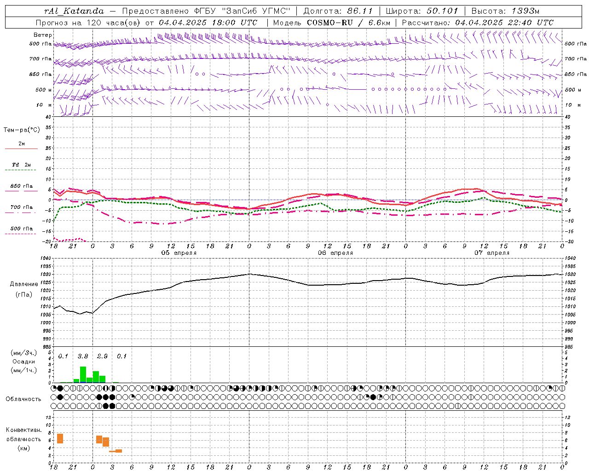This screenshot has height=471, width=589.
Task: Click the model name "COSMO-RU / 6.6км"
Action: (x=349, y=23)
